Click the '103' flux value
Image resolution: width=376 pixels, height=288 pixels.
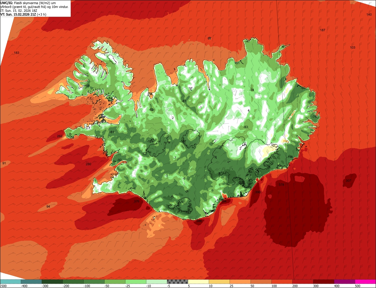pyautogui.click(x=352, y=47)
